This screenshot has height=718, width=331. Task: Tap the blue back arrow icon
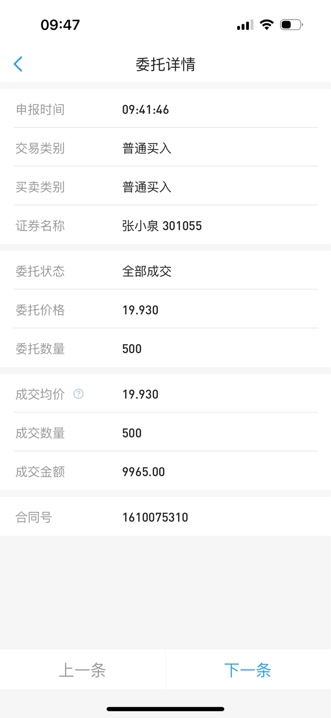coord(18,64)
